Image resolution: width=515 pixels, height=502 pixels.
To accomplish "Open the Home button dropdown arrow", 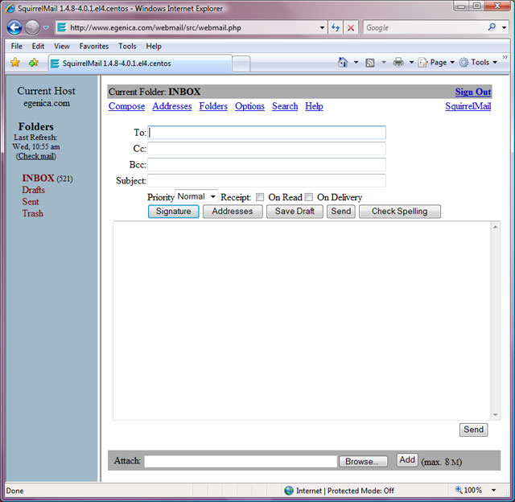I will point(356,62).
